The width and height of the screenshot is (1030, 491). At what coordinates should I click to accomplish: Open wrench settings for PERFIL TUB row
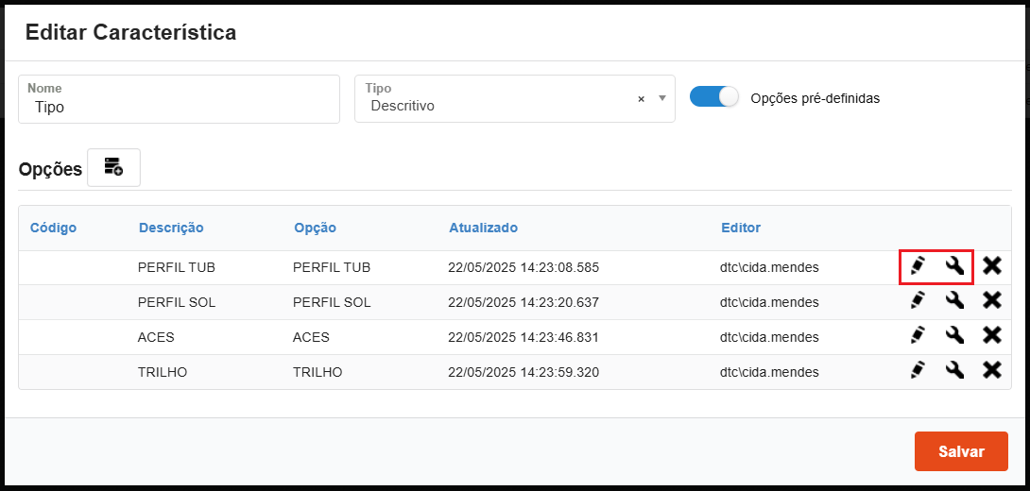(x=954, y=266)
